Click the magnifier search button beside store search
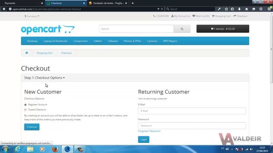Image resolution: width=273 pixels, height=153 pixels. (182, 29)
